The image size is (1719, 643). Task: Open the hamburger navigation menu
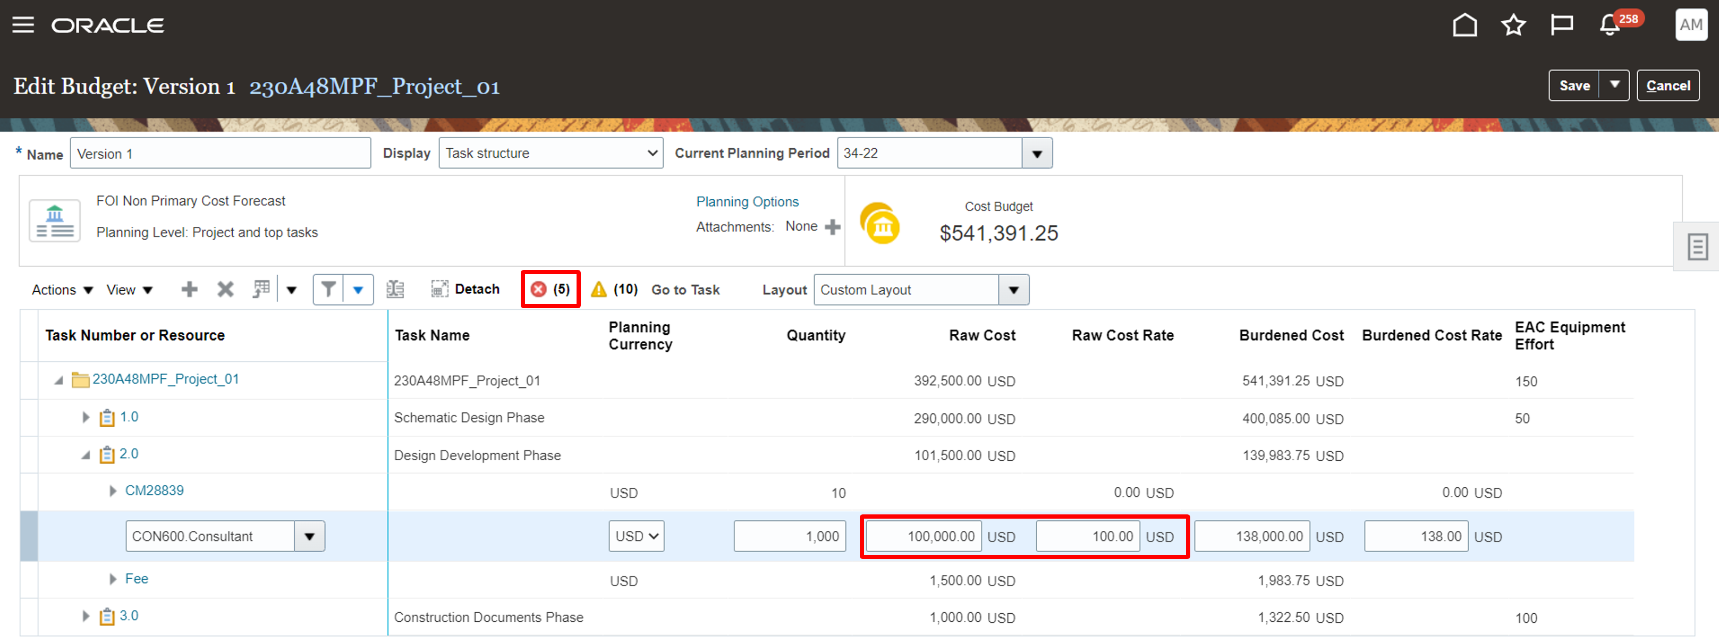coord(23,26)
